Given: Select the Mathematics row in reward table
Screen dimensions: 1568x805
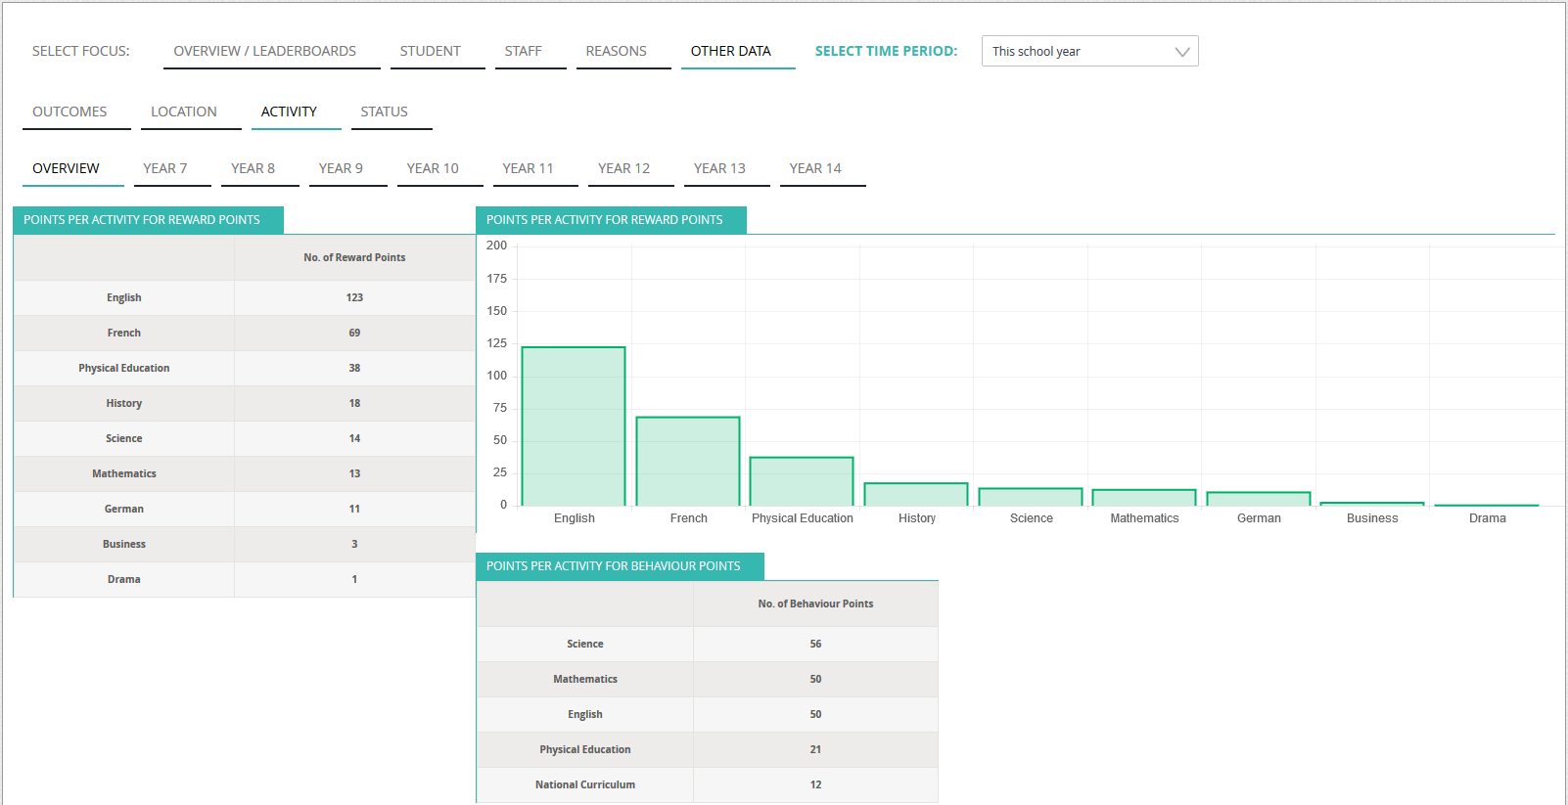Looking at the screenshot, I should click(x=245, y=474).
